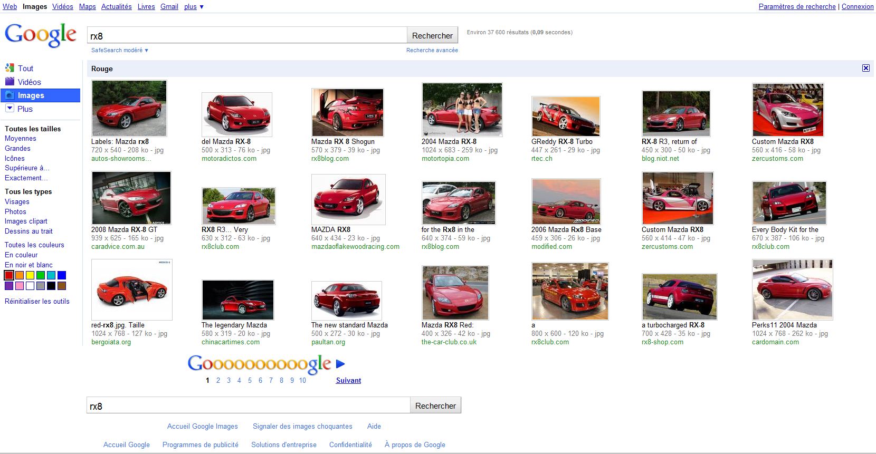The width and height of the screenshot is (876, 454).
Task: Pick the pink color swatch
Action: (20, 286)
